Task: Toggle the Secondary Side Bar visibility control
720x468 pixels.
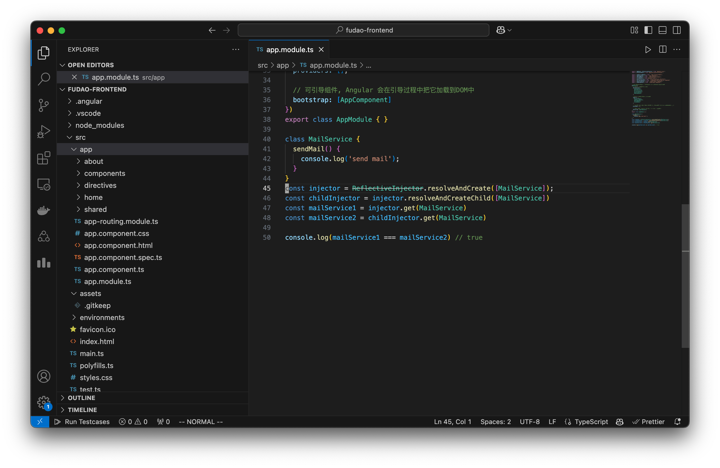Action: (x=677, y=30)
